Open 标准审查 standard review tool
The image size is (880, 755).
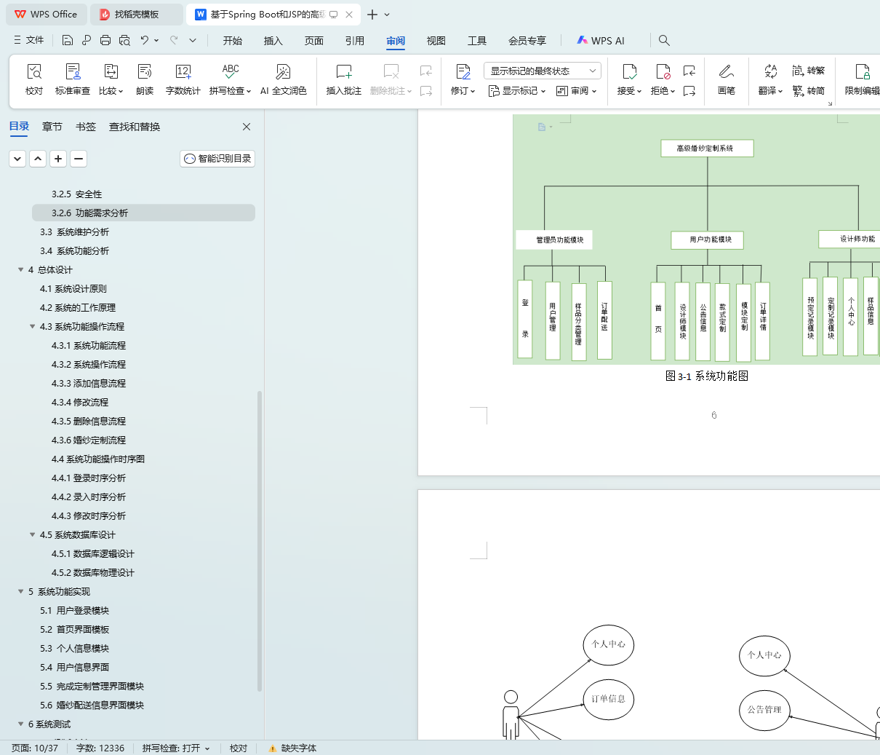[x=73, y=79]
